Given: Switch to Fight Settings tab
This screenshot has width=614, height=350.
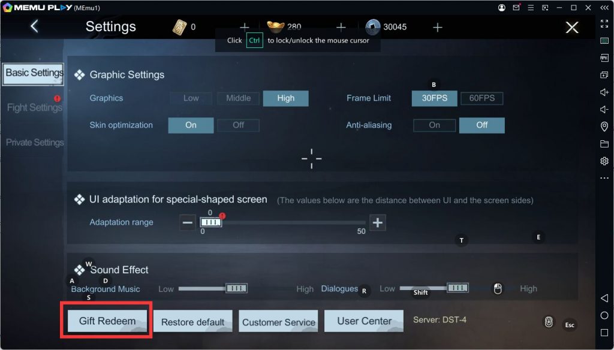Looking at the screenshot, I should point(34,108).
